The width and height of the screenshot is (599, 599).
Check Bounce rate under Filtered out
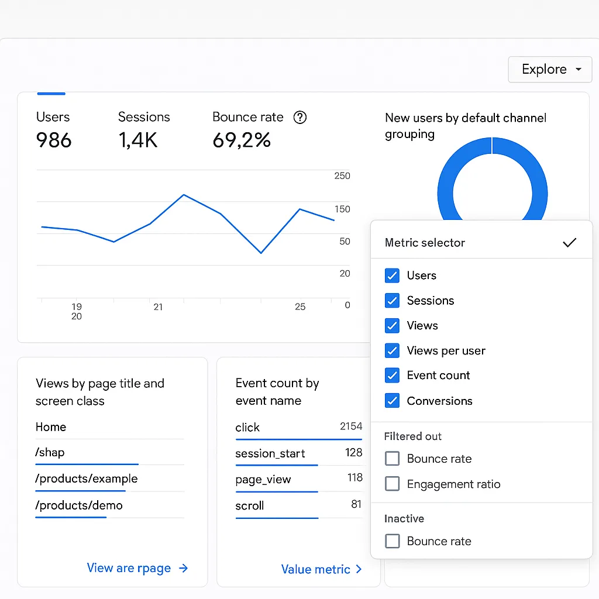click(392, 459)
